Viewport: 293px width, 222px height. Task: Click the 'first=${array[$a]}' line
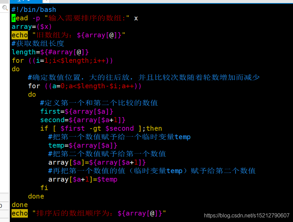tap(77, 112)
